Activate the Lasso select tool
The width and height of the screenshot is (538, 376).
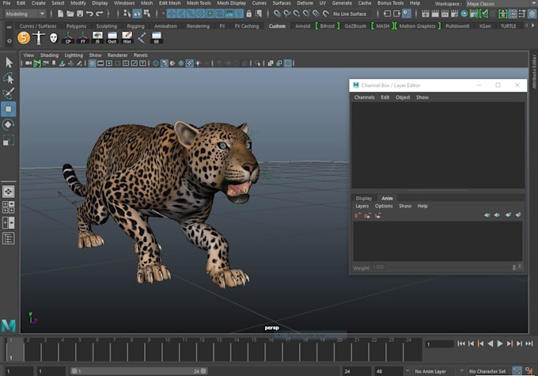point(9,78)
